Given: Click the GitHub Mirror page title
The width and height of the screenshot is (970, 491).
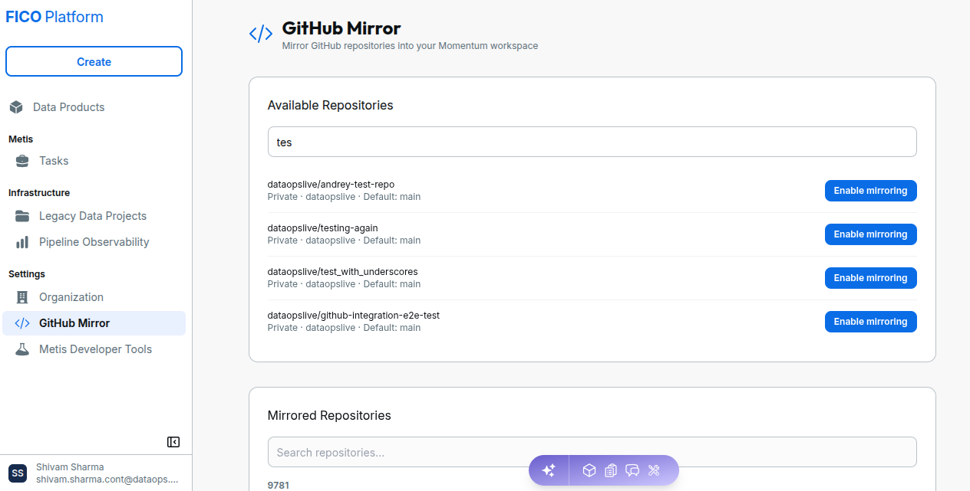Looking at the screenshot, I should (x=341, y=28).
